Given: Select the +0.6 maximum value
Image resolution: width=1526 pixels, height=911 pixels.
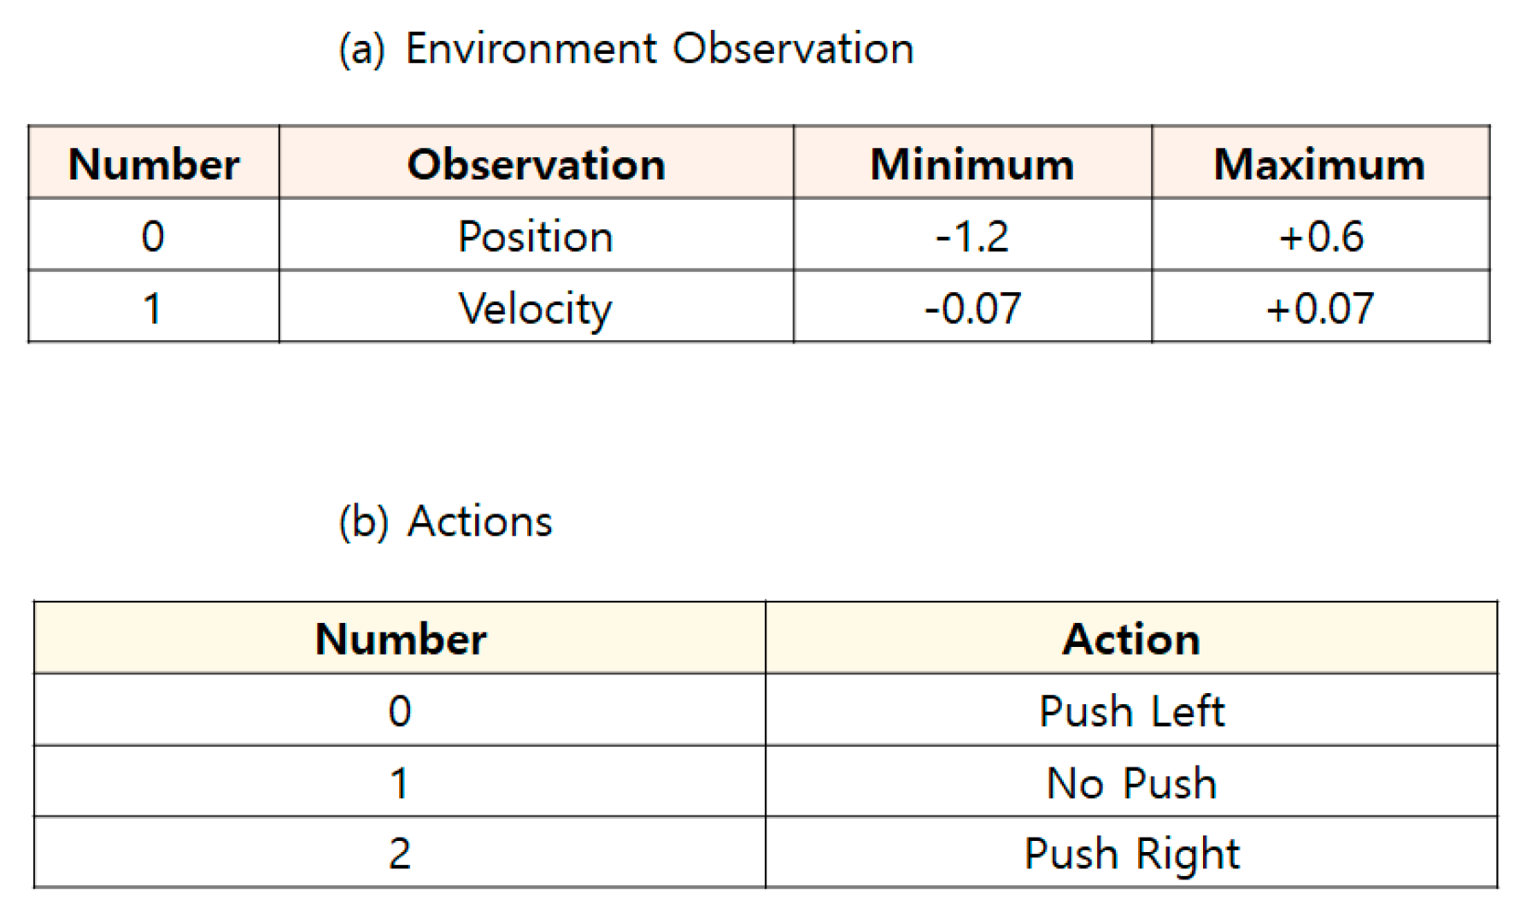Looking at the screenshot, I should coord(1320,236).
